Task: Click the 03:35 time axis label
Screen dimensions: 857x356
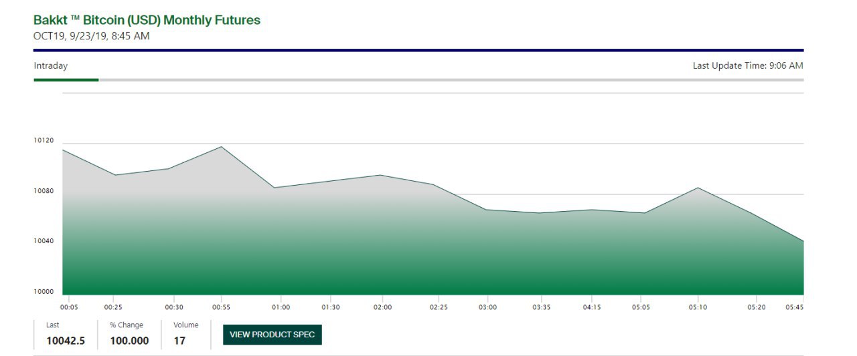Action: tap(542, 307)
